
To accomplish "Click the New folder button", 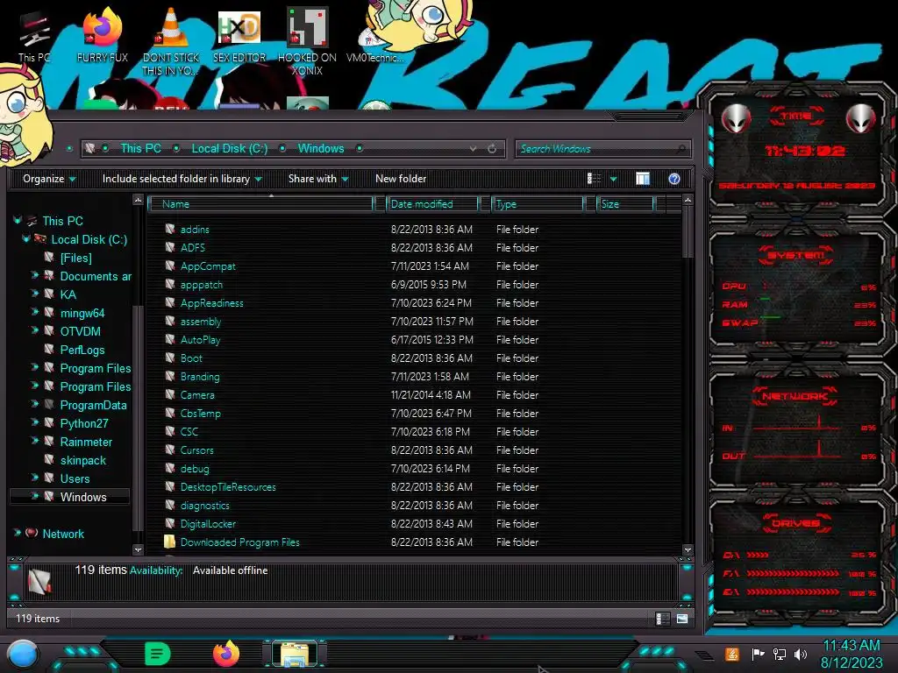I will [401, 179].
